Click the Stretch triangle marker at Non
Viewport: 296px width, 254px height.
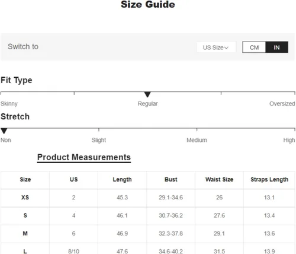4,131
